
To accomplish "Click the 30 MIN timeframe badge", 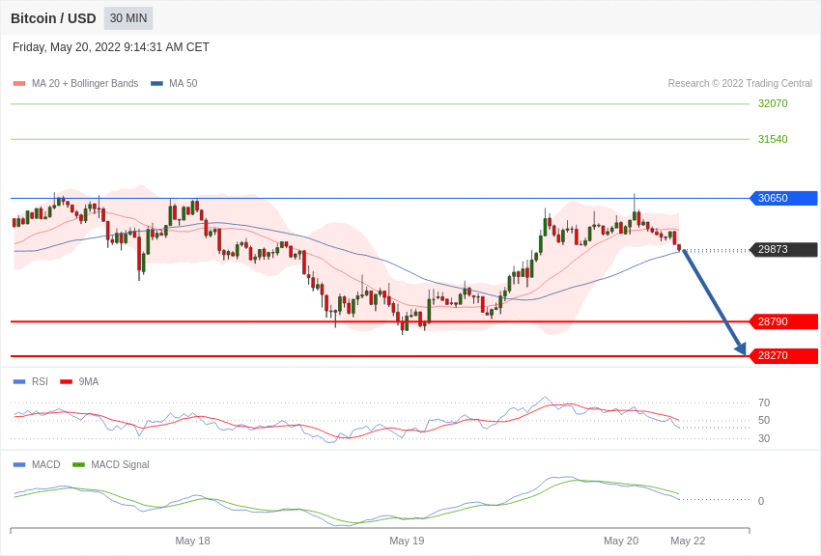I will [x=128, y=18].
